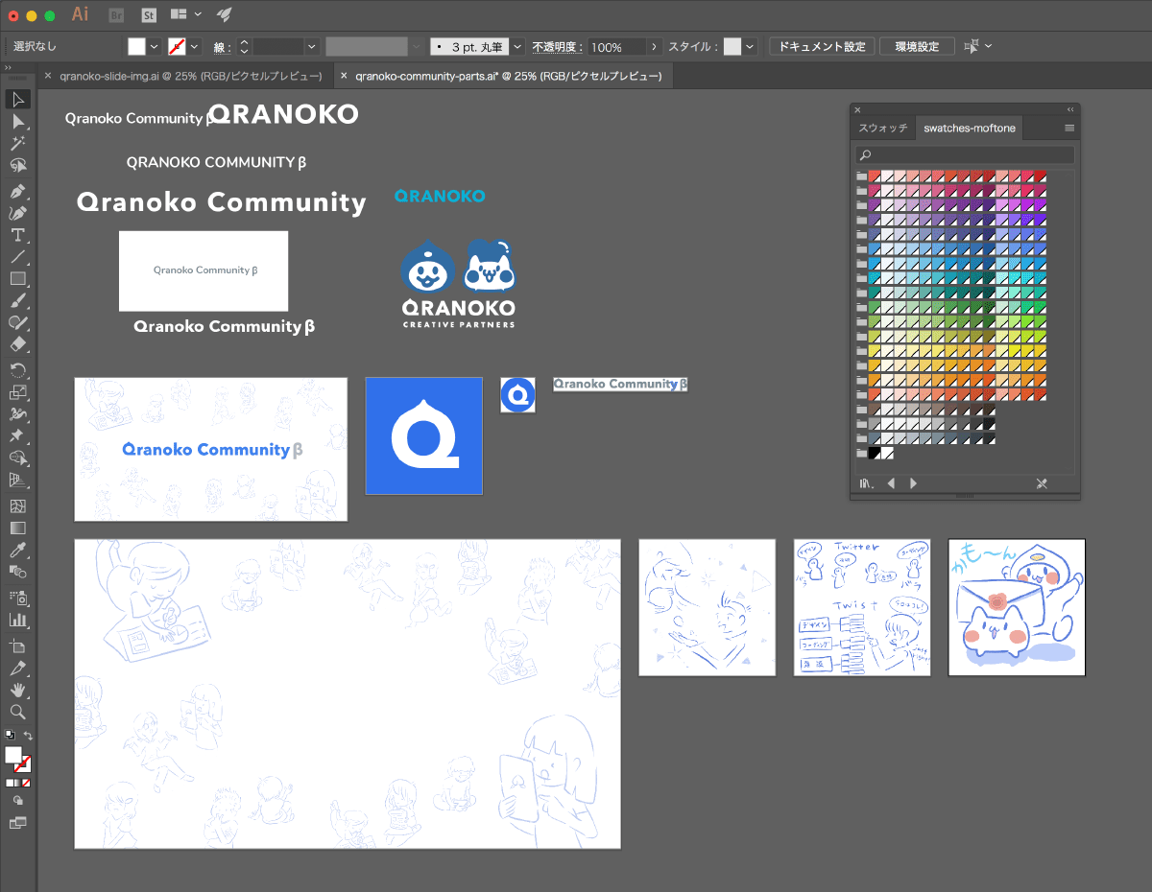Pick the white swatch beside the black swatch
Image resolution: width=1152 pixels, height=892 pixels.
pyautogui.click(x=887, y=453)
